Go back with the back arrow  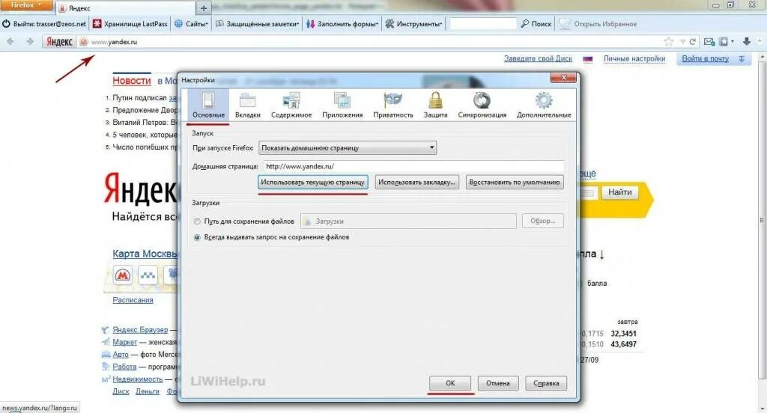pos(10,42)
